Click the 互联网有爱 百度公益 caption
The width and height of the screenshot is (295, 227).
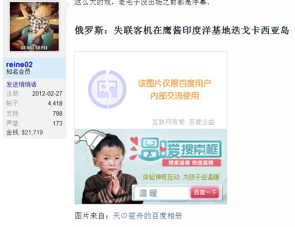coord(183,122)
